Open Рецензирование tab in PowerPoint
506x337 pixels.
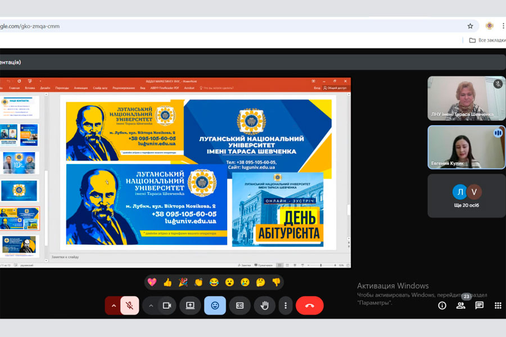coord(124,88)
